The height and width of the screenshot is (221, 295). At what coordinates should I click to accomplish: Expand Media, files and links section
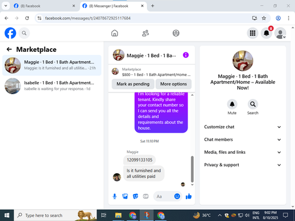242,152
